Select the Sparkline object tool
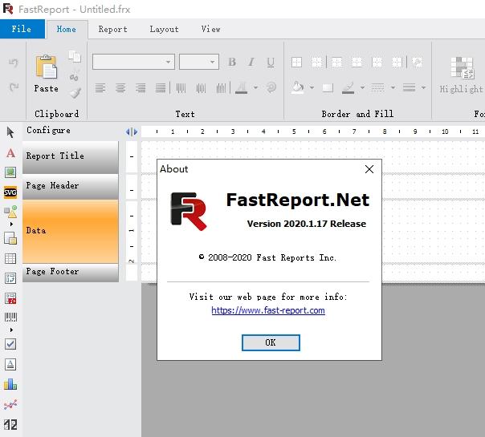Screen dimensions: 485x437 (x=10, y=404)
